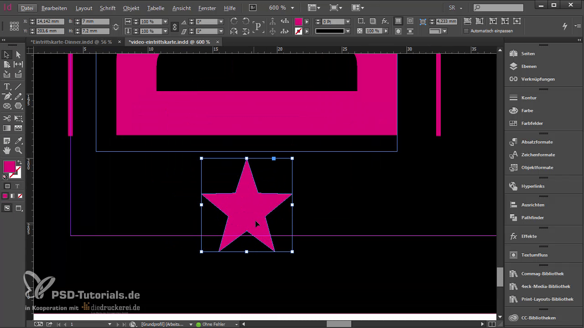
Task: Click the rotate 90° clockwise icon
Action: point(234,21)
